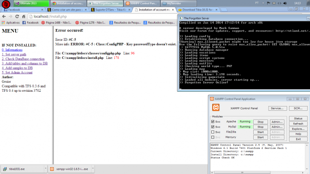Image resolution: width=310 pixels, height=174 pixels.
Task: Open 5. Set Admin Account link
Action: tap(17, 73)
